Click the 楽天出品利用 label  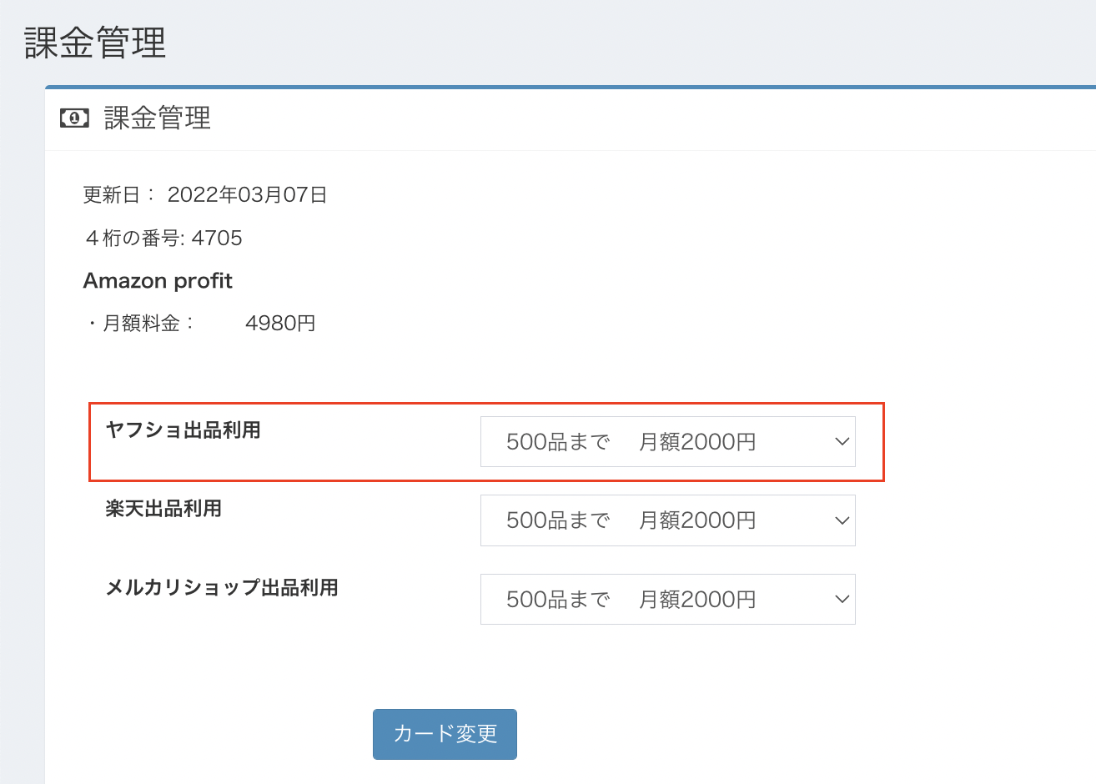click(x=163, y=509)
